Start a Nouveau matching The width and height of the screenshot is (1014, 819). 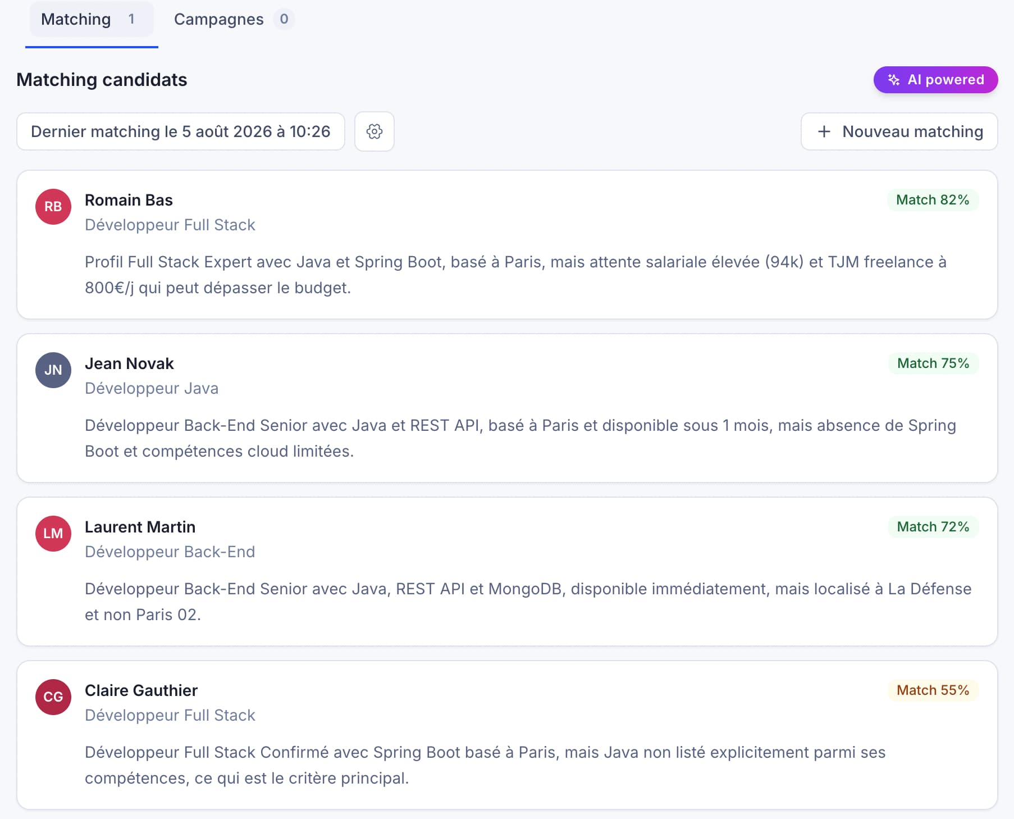(x=899, y=131)
